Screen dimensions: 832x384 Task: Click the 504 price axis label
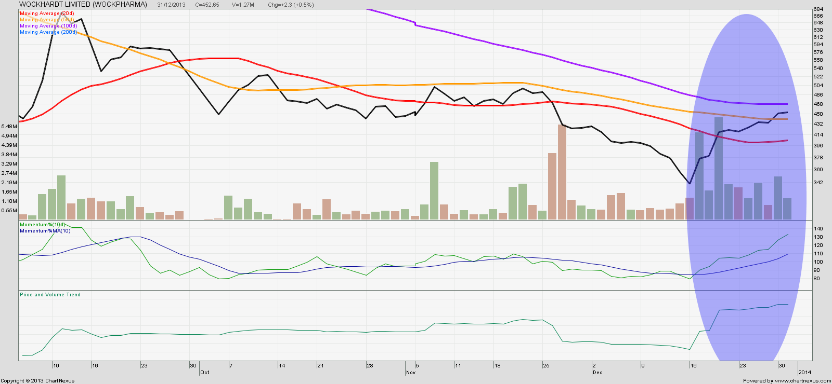point(818,86)
